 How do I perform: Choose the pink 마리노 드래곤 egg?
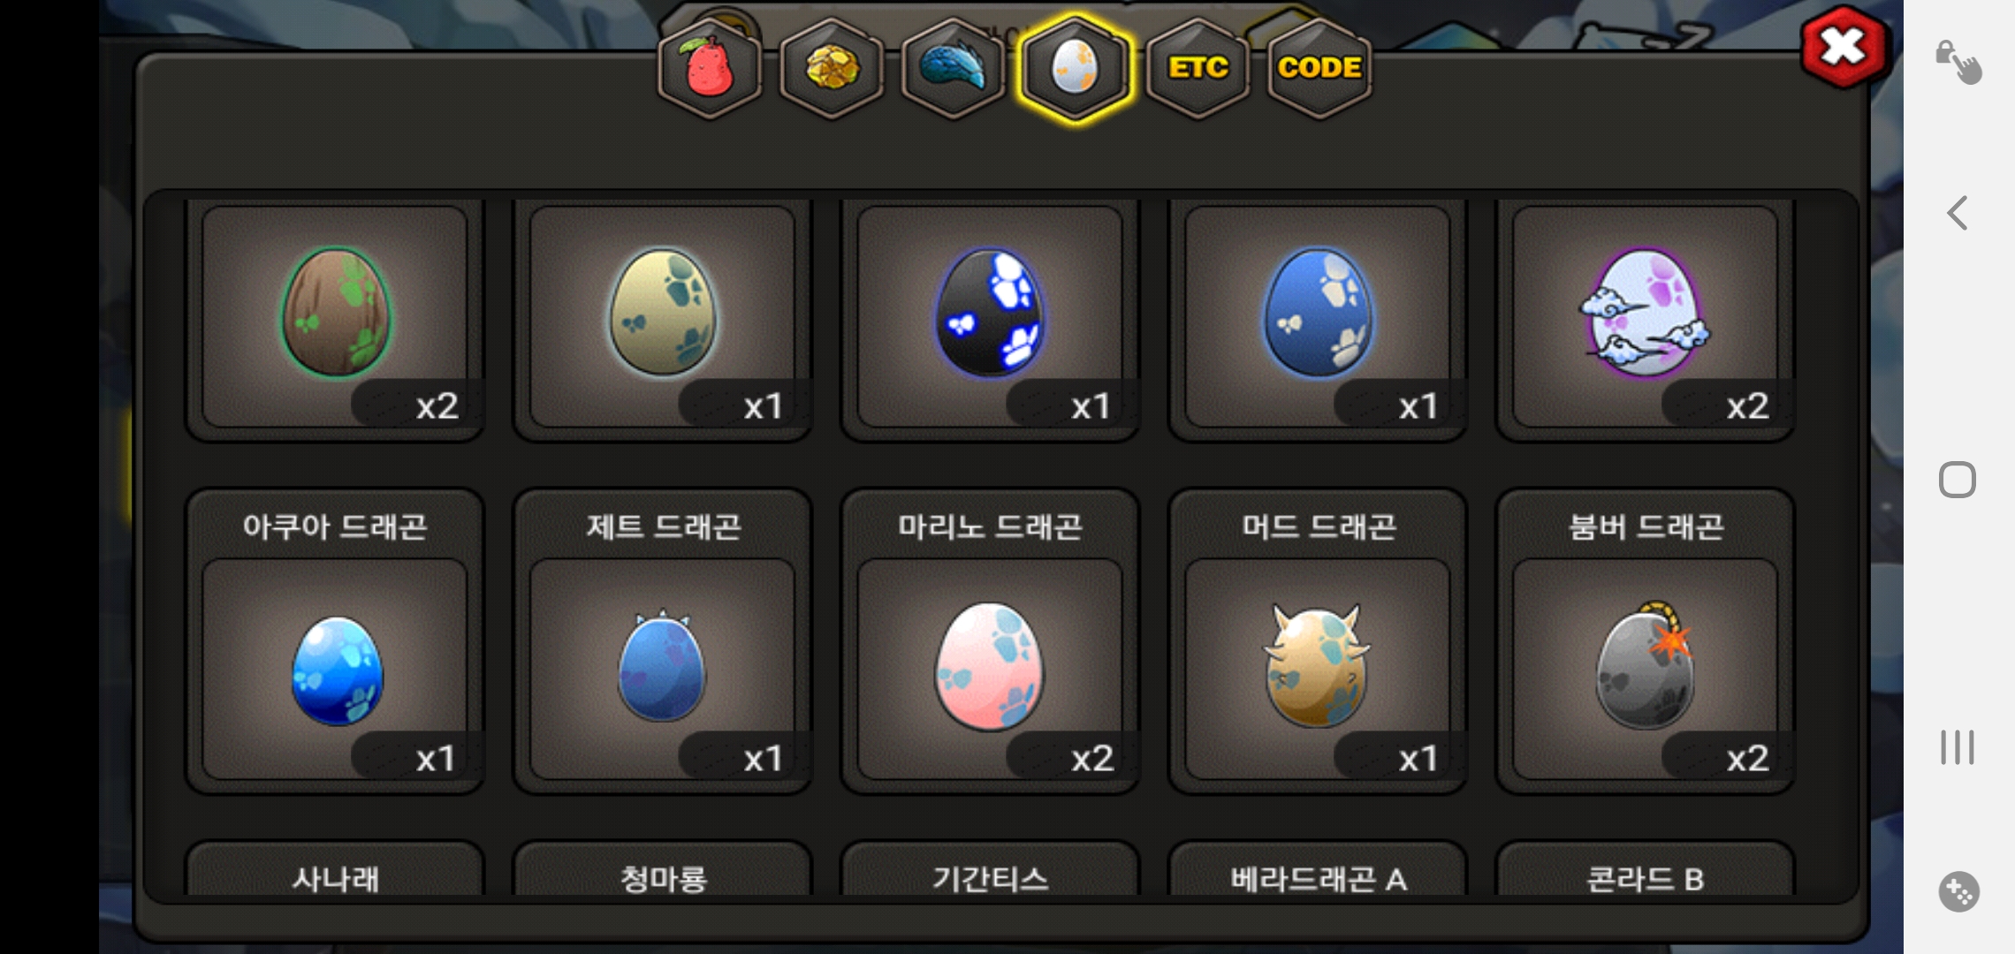(x=990, y=669)
